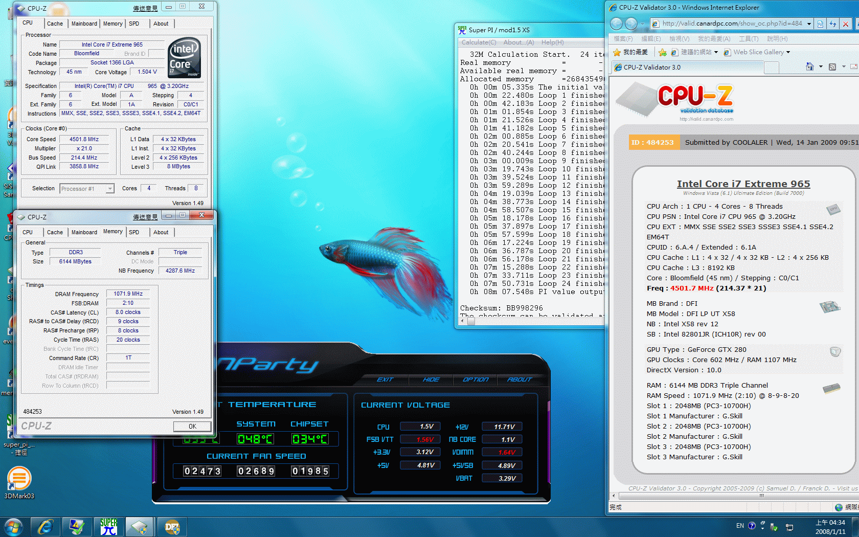The height and width of the screenshot is (537, 859).
Task: Click the monitor checkmark taskbar icon
Action: tap(77, 527)
